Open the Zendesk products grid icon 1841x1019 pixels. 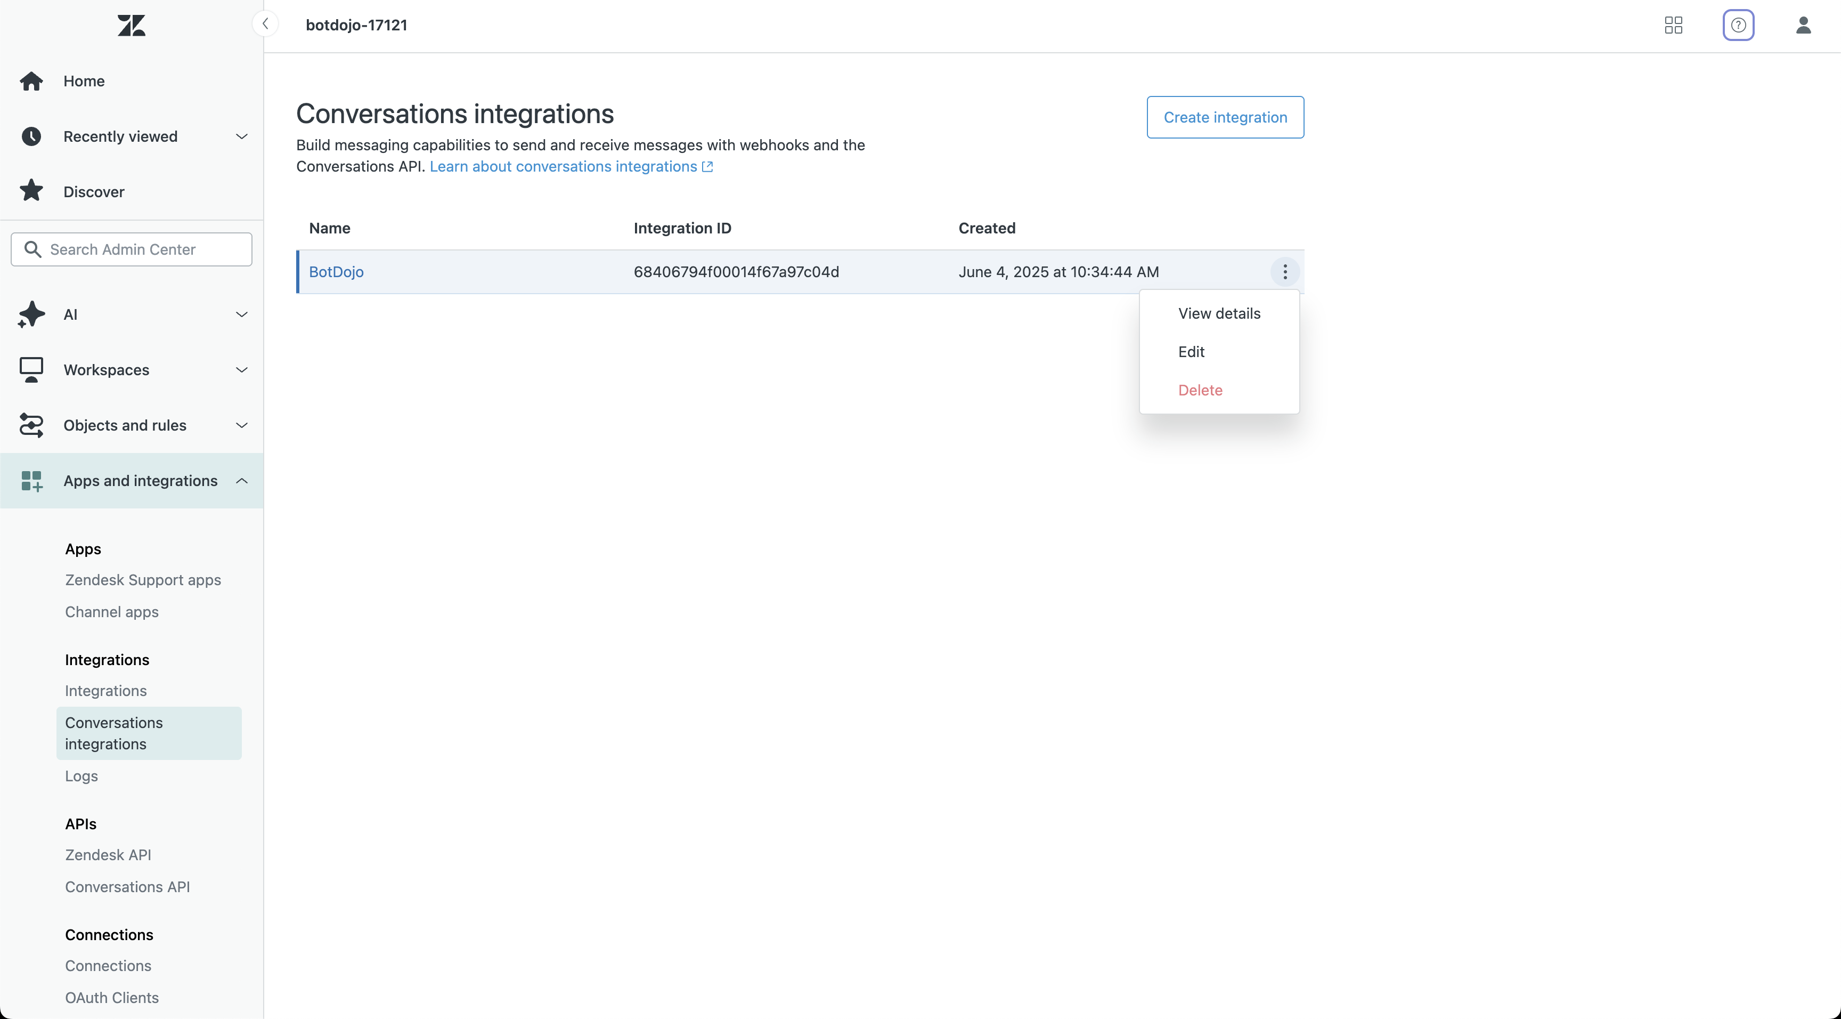click(1673, 26)
